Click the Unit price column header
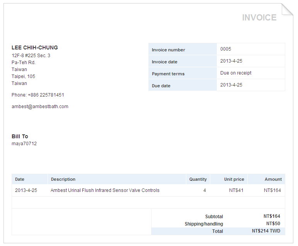The image size is (298, 246). [234, 179]
